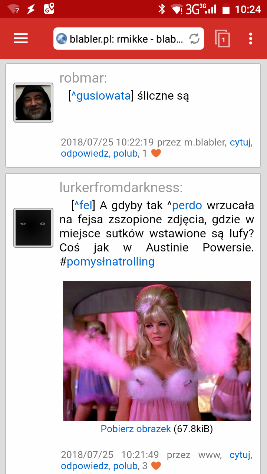Click odpowiedz under robmar's post
This screenshot has height=474, width=267.
pyautogui.click(x=85, y=153)
